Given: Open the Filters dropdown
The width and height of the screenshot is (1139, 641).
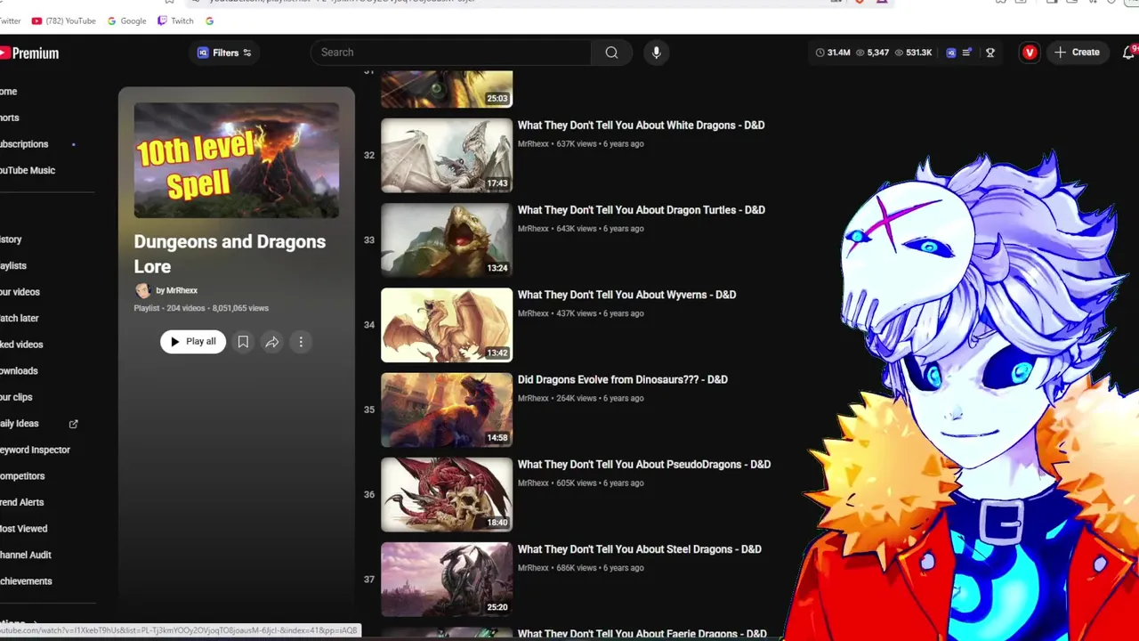Looking at the screenshot, I should point(224,53).
